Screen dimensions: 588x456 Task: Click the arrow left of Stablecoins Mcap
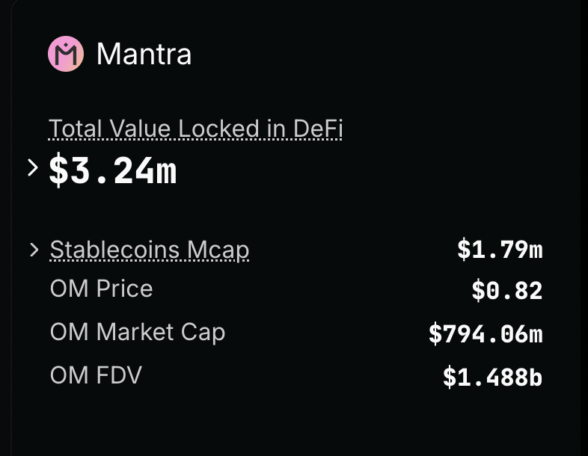coord(34,250)
